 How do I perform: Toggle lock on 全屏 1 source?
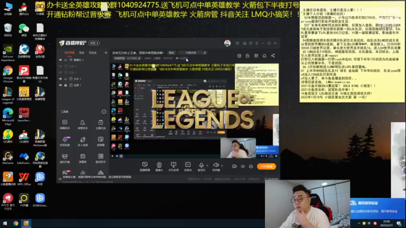65,85
